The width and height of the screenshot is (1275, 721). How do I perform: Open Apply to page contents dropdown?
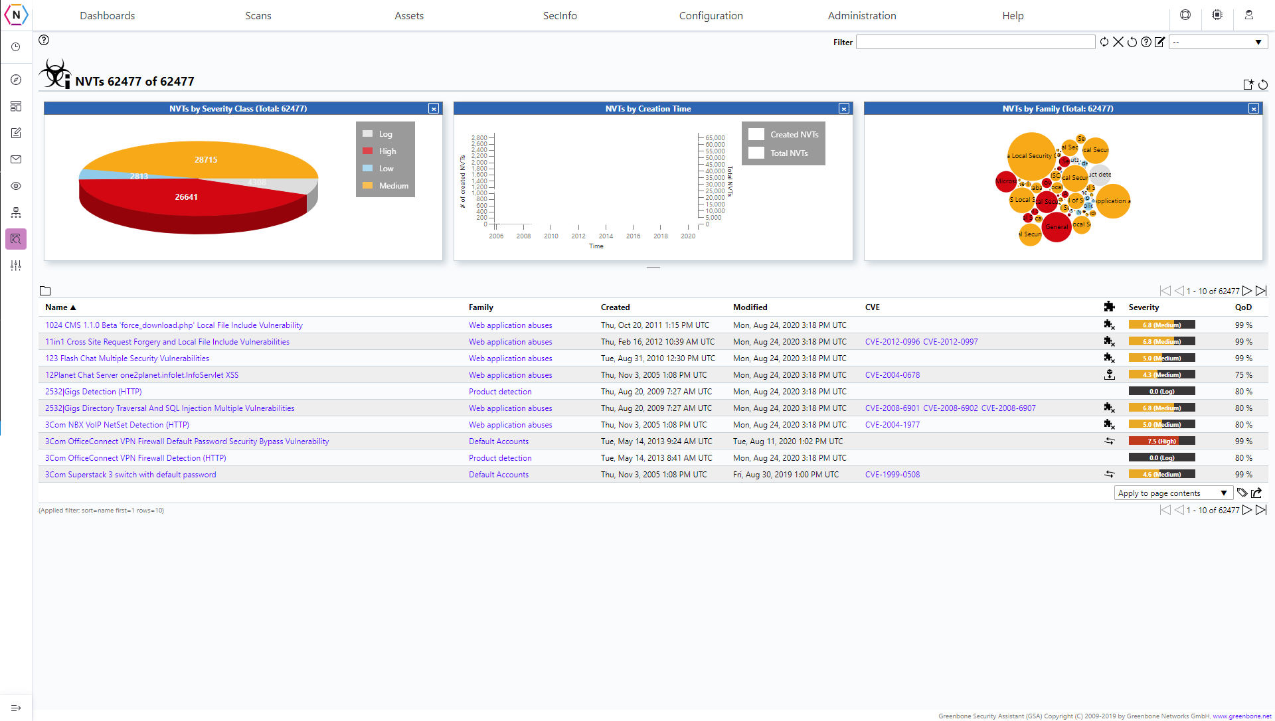point(1173,493)
